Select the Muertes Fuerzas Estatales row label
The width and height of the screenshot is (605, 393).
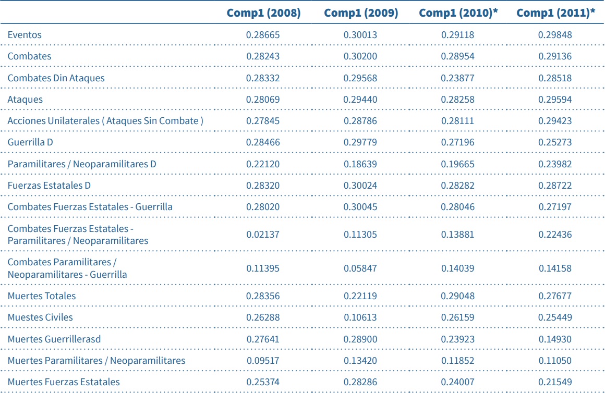(x=64, y=382)
